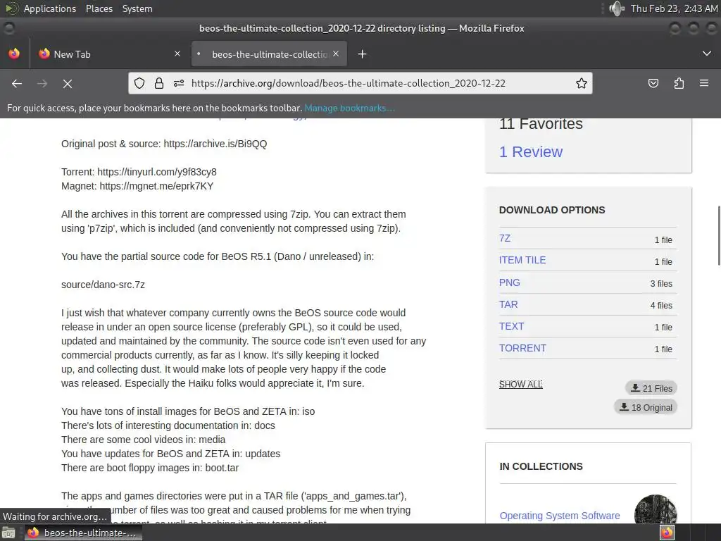Image resolution: width=721 pixels, height=541 pixels.
Task: Open the Manage bookmarks link
Action: click(x=349, y=108)
